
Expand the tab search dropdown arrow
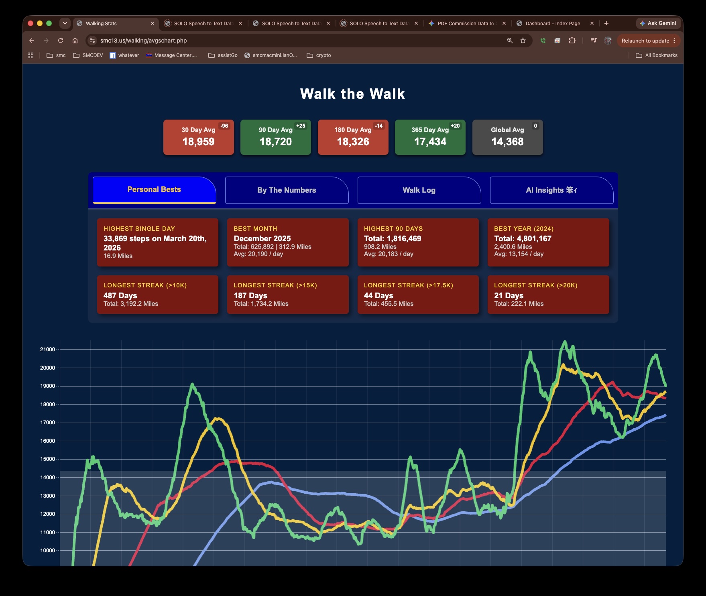click(65, 23)
